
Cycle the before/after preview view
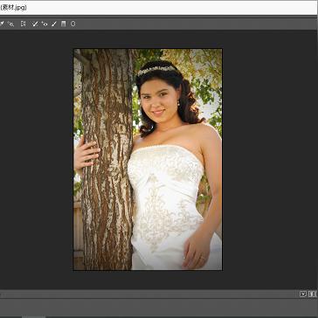[303, 294]
